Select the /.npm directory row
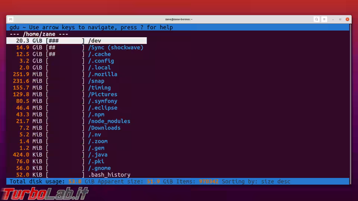Viewport: 358px width, 201px height. click(x=76, y=114)
